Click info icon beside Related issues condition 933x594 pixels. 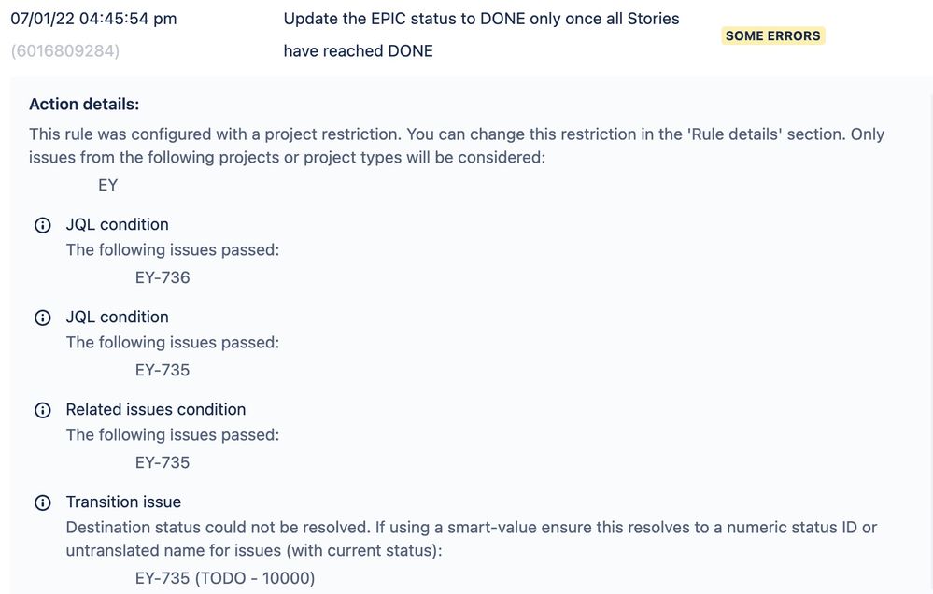[x=42, y=410]
